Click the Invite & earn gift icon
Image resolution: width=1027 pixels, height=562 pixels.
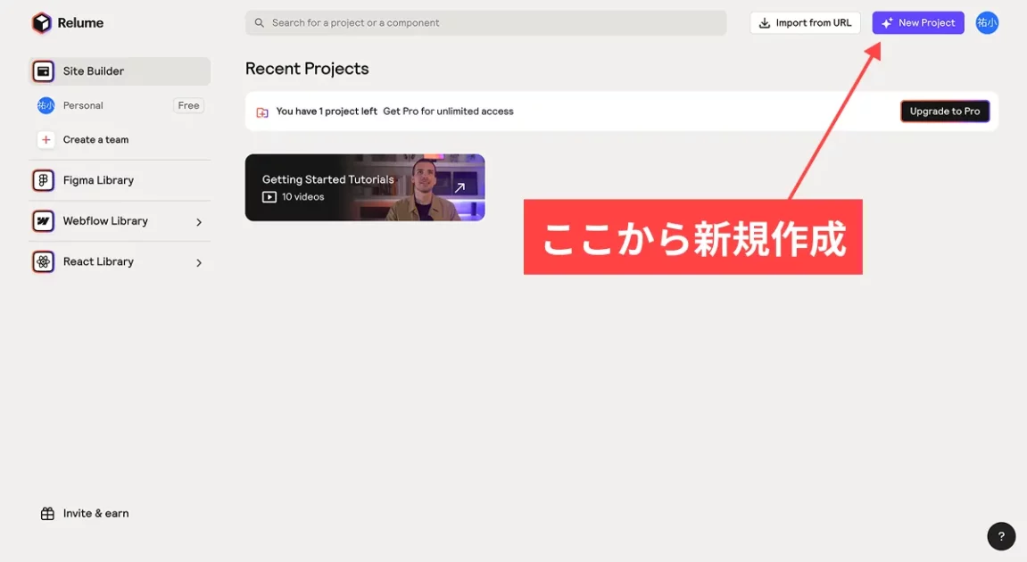(47, 514)
